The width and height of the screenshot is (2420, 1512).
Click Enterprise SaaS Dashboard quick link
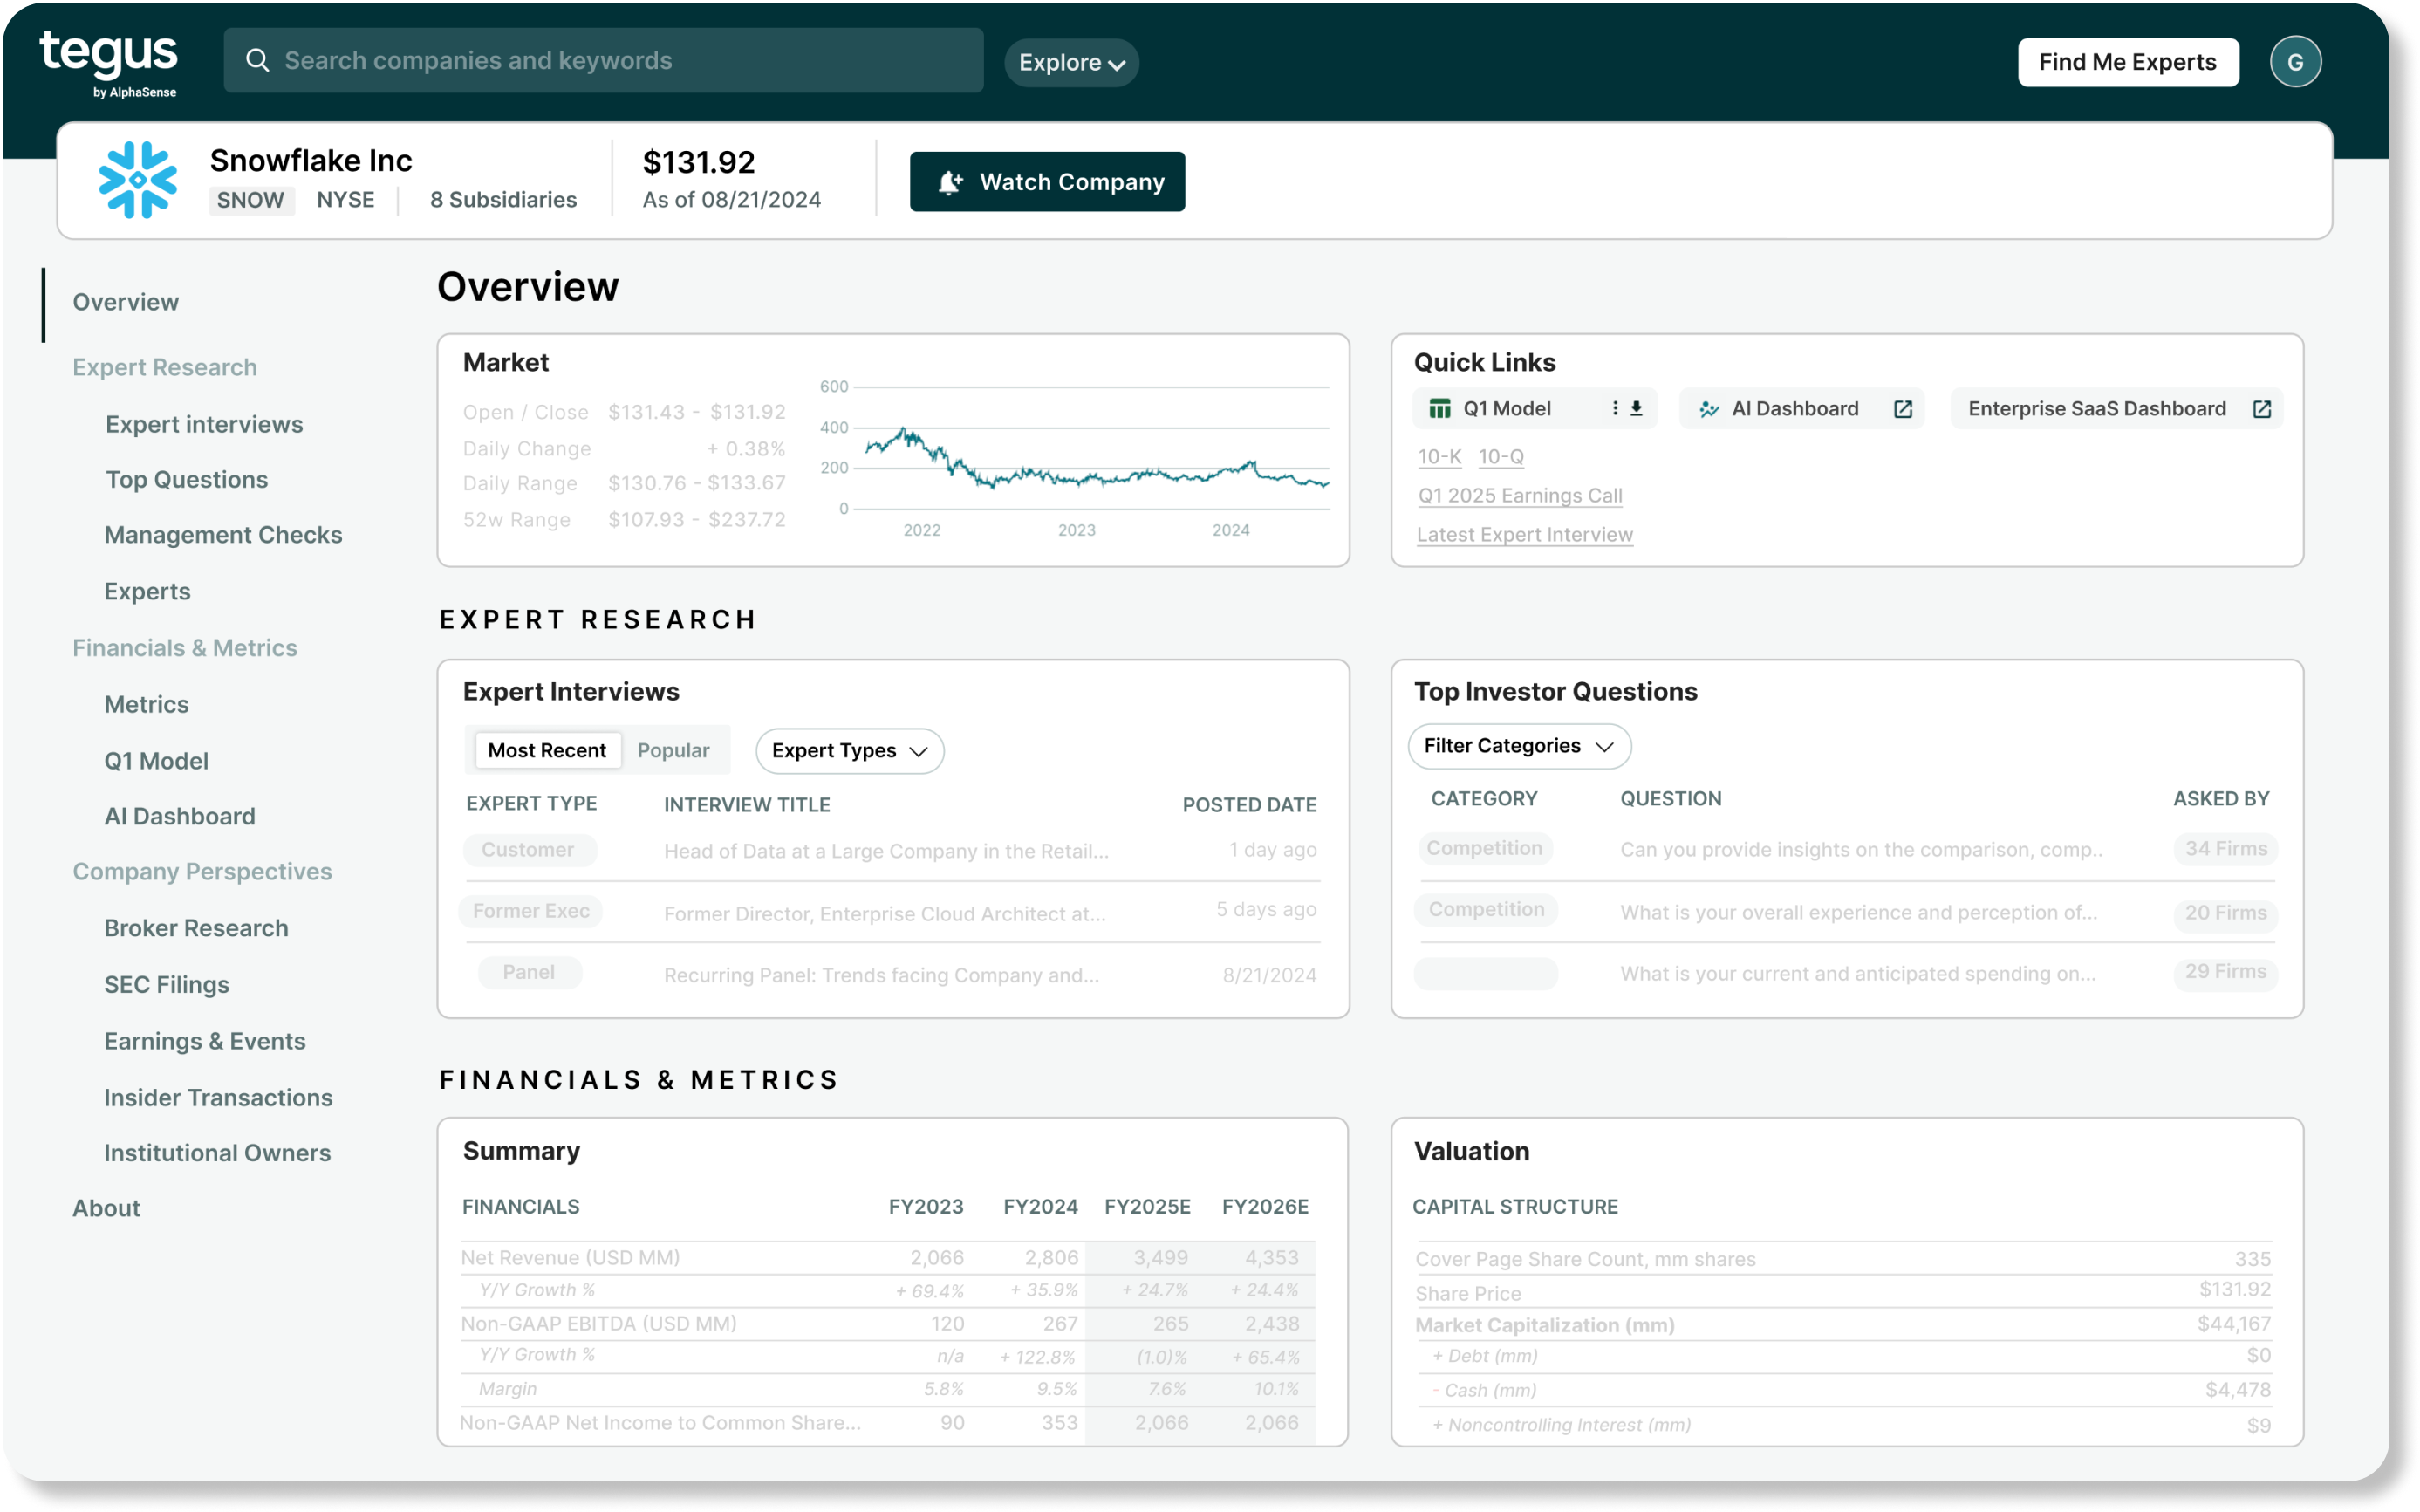tap(2116, 408)
